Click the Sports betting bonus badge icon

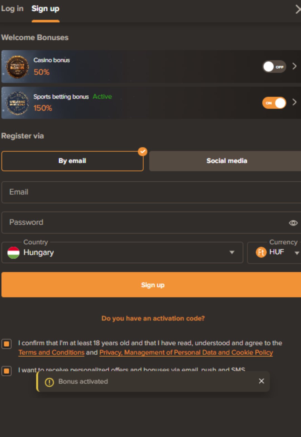coord(17,103)
